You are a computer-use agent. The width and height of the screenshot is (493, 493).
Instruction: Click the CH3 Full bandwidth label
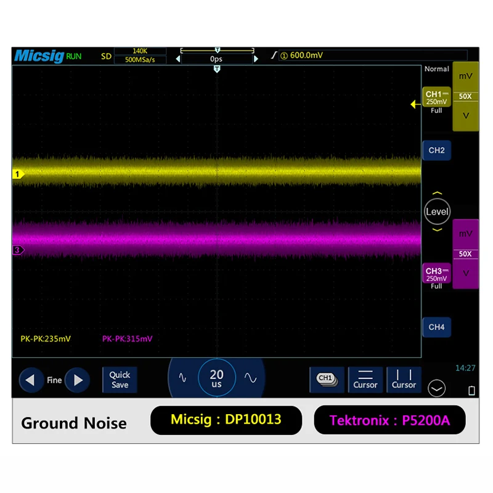coord(436,286)
